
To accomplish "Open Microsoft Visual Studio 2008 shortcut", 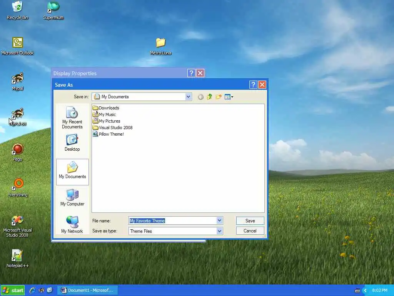I will point(17,226).
